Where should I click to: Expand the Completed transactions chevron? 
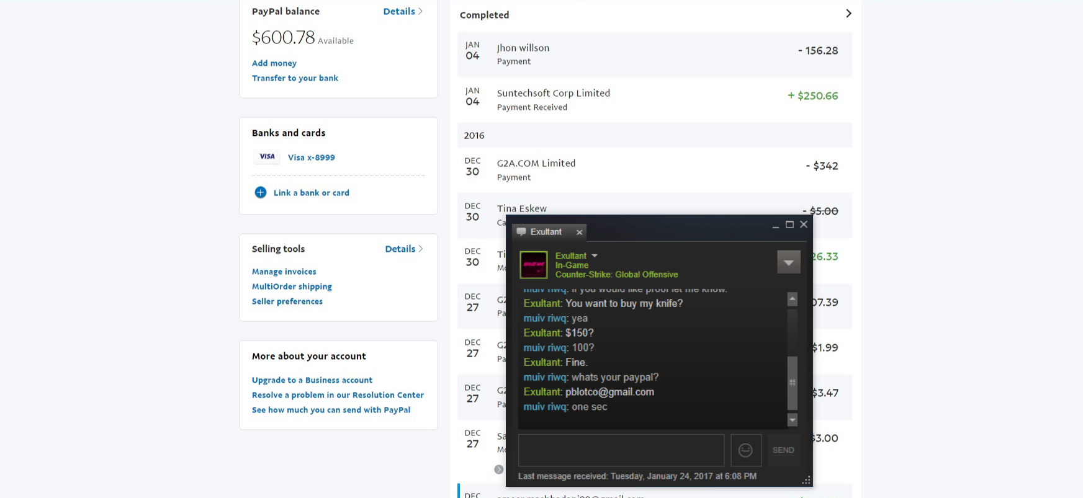click(x=848, y=14)
